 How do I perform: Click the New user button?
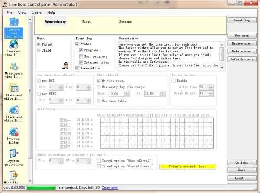coord(242,36)
